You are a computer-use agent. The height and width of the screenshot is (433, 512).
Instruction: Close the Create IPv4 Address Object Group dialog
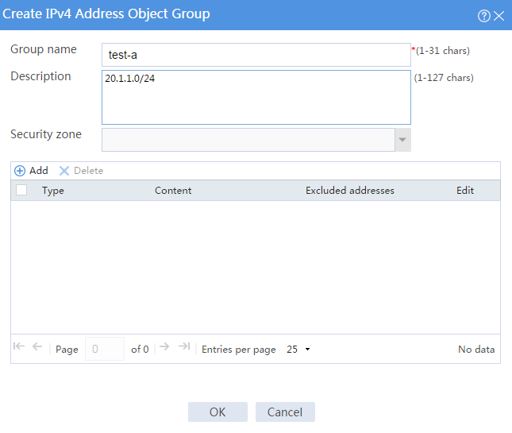click(499, 16)
